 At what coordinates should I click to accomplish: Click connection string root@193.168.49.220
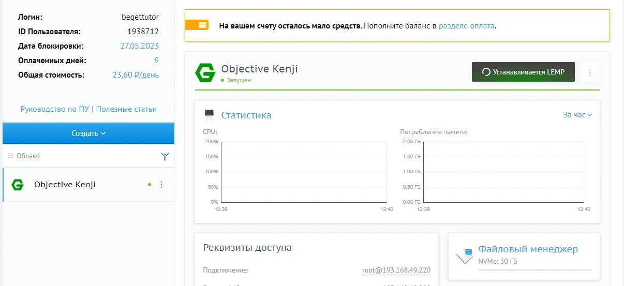point(396,270)
